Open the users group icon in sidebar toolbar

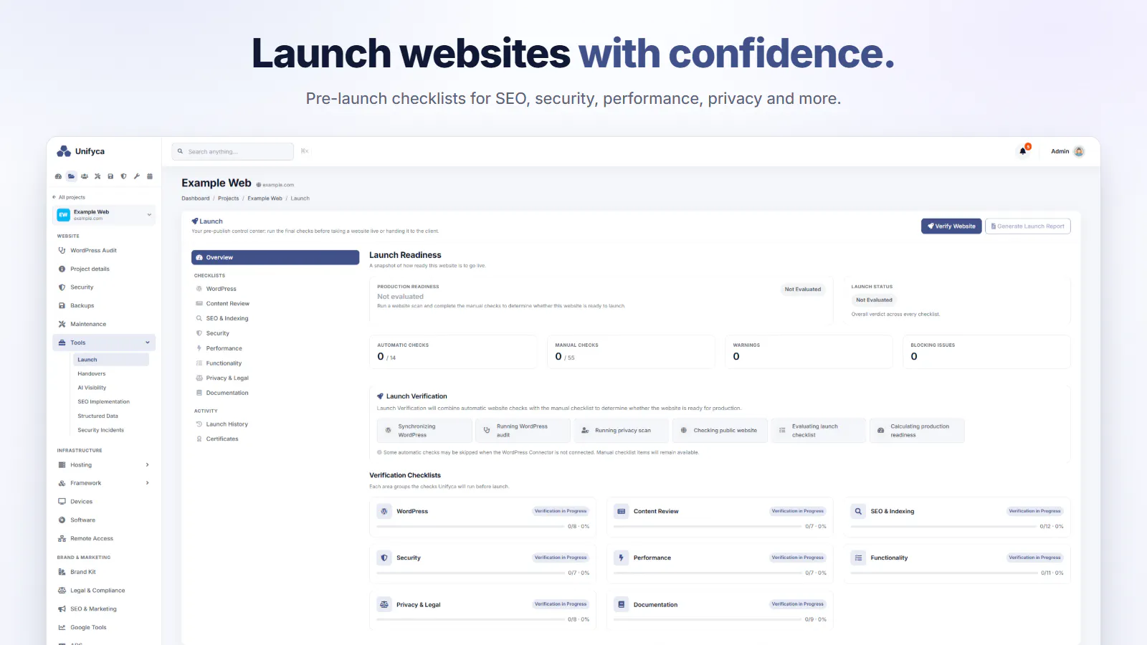click(x=85, y=176)
